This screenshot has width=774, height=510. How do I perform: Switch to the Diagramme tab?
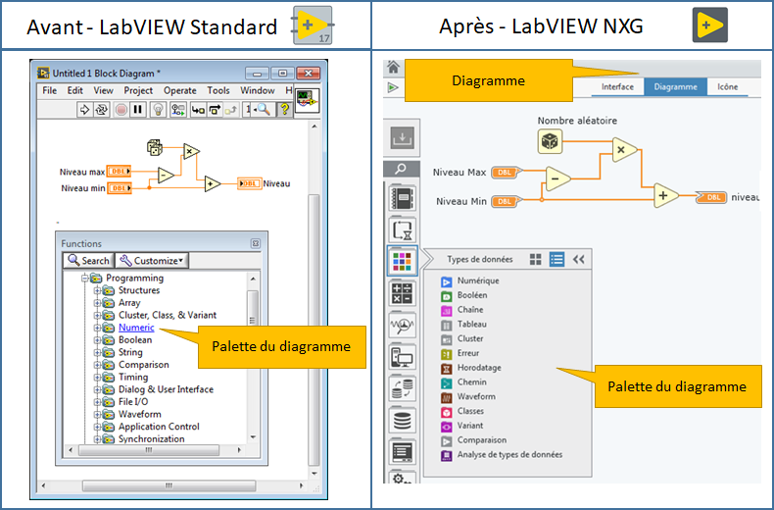(x=675, y=86)
